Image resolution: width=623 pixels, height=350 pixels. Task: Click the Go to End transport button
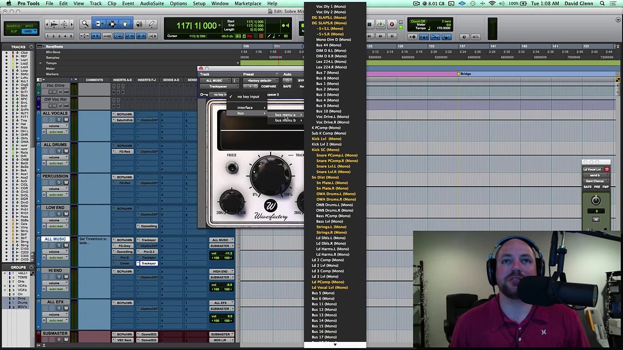(x=391, y=36)
